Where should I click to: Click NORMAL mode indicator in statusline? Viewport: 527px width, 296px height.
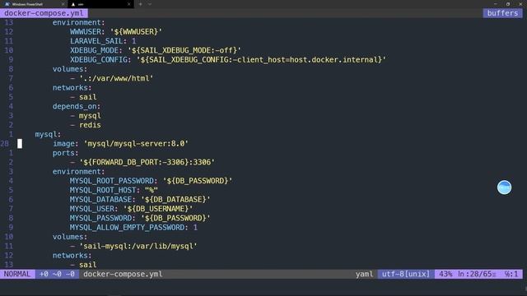click(x=17, y=274)
